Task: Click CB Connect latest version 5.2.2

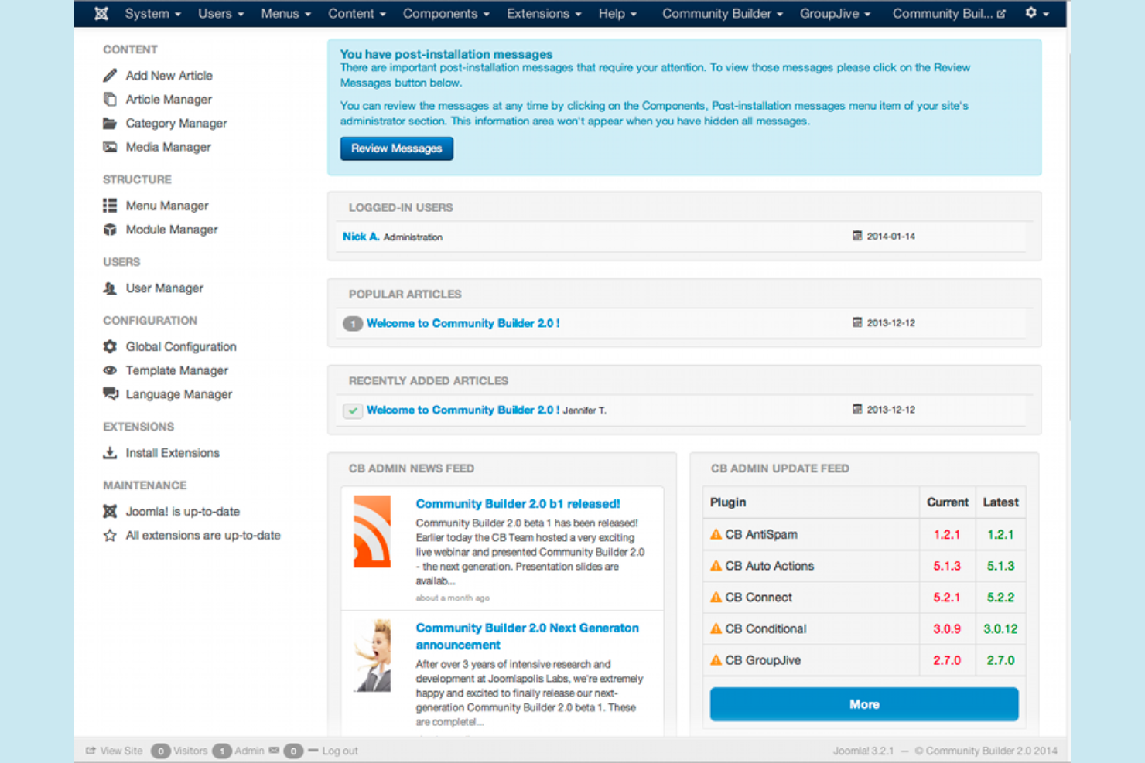Action: coord(1000,598)
